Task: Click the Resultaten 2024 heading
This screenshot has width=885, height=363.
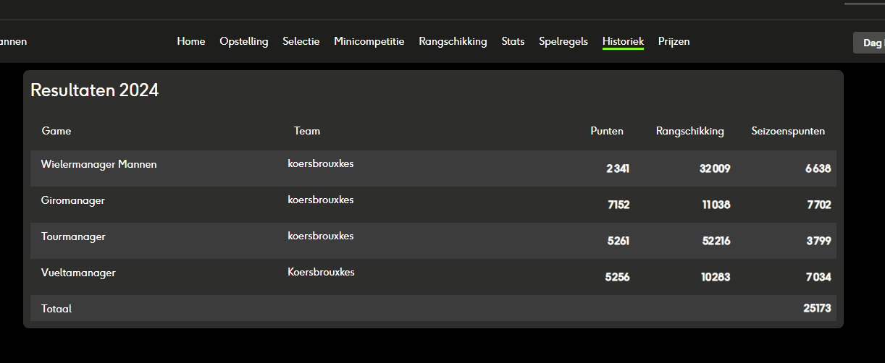Action: [94, 90]
